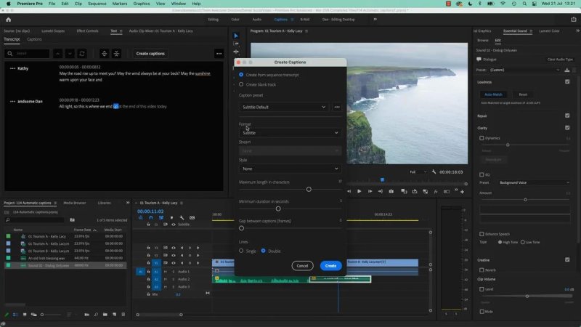The width and height of the screenshot is (581, 327).
Task: Enable the EQ checkbox
Action: pyautogui.click(x=482, y=174)
